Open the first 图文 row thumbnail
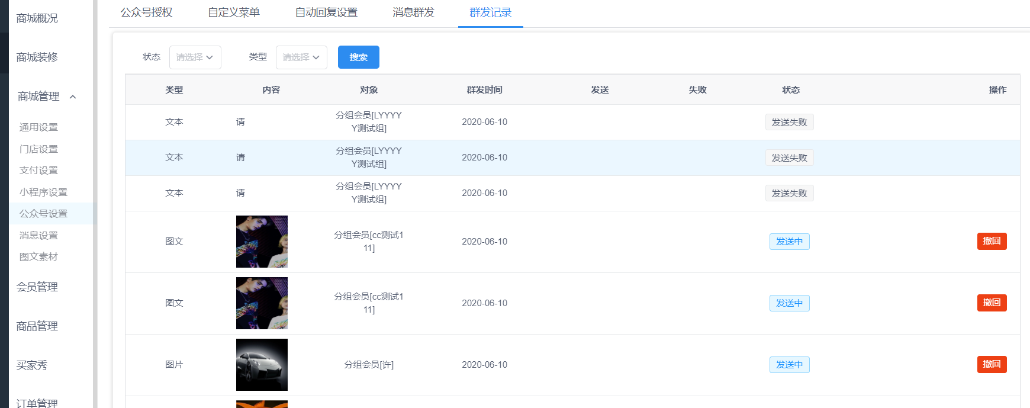Image resolution: width=1030 pixels, height=408 pixels. point(262,242)
